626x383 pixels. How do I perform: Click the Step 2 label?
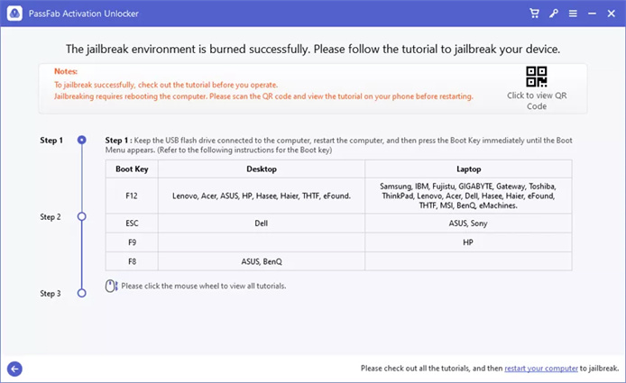[51, 217]
